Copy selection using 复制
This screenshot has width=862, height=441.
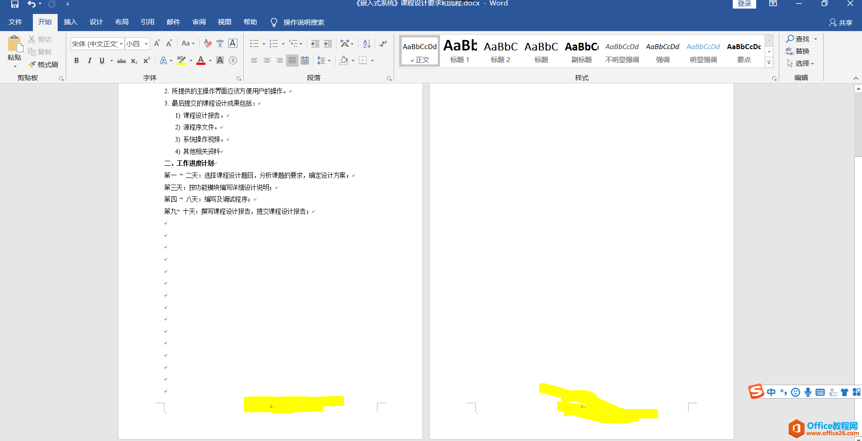point(40,52)
